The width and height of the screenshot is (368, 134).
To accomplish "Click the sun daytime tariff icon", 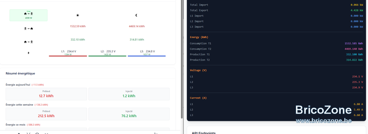I will (78, 15).
